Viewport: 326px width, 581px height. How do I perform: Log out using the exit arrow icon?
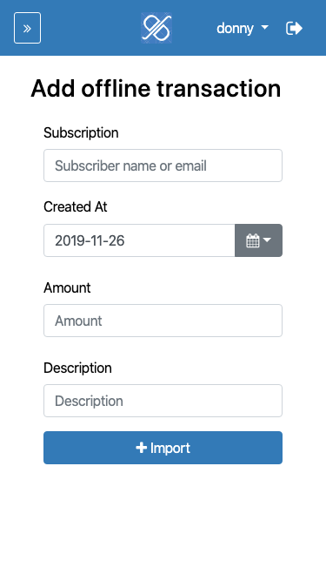point(294,28)
